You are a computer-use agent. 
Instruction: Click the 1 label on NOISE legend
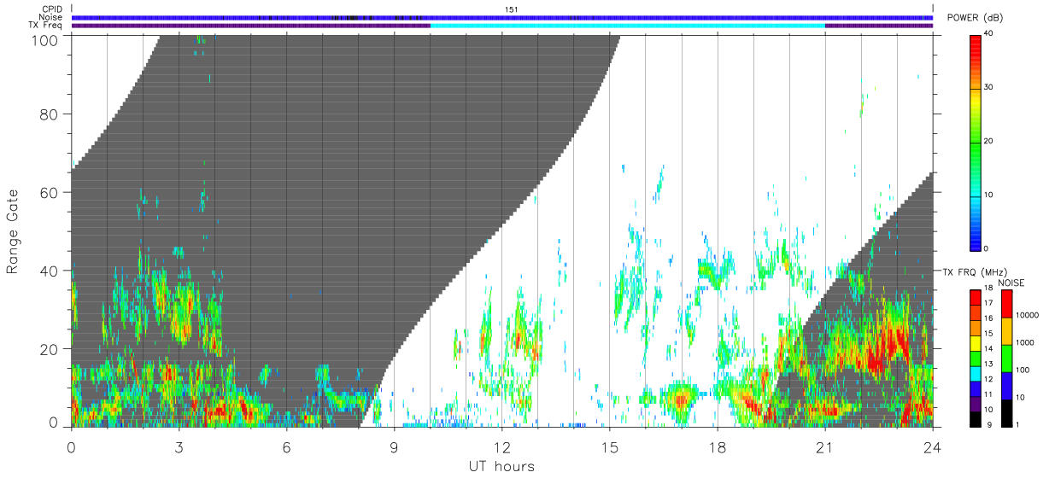pyautogui.click(x=1019, y=424)
